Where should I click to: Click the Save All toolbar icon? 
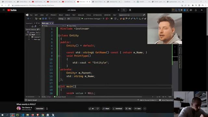46,19
